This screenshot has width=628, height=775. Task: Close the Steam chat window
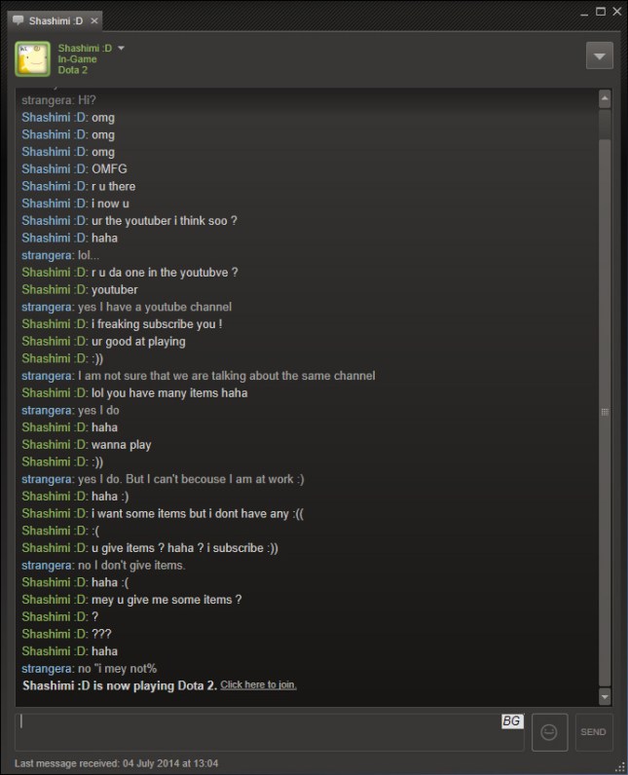tap(617, 12)
